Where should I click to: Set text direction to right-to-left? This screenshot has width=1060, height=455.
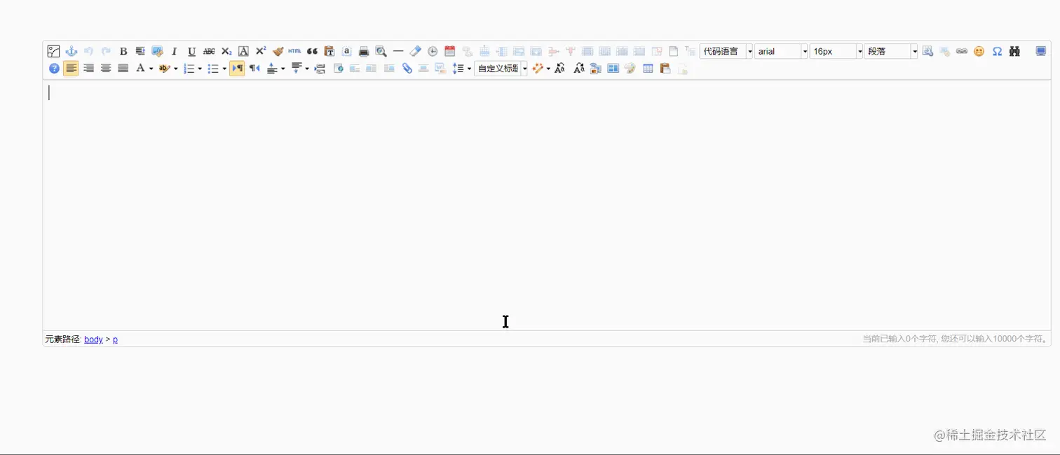(254, 68)
